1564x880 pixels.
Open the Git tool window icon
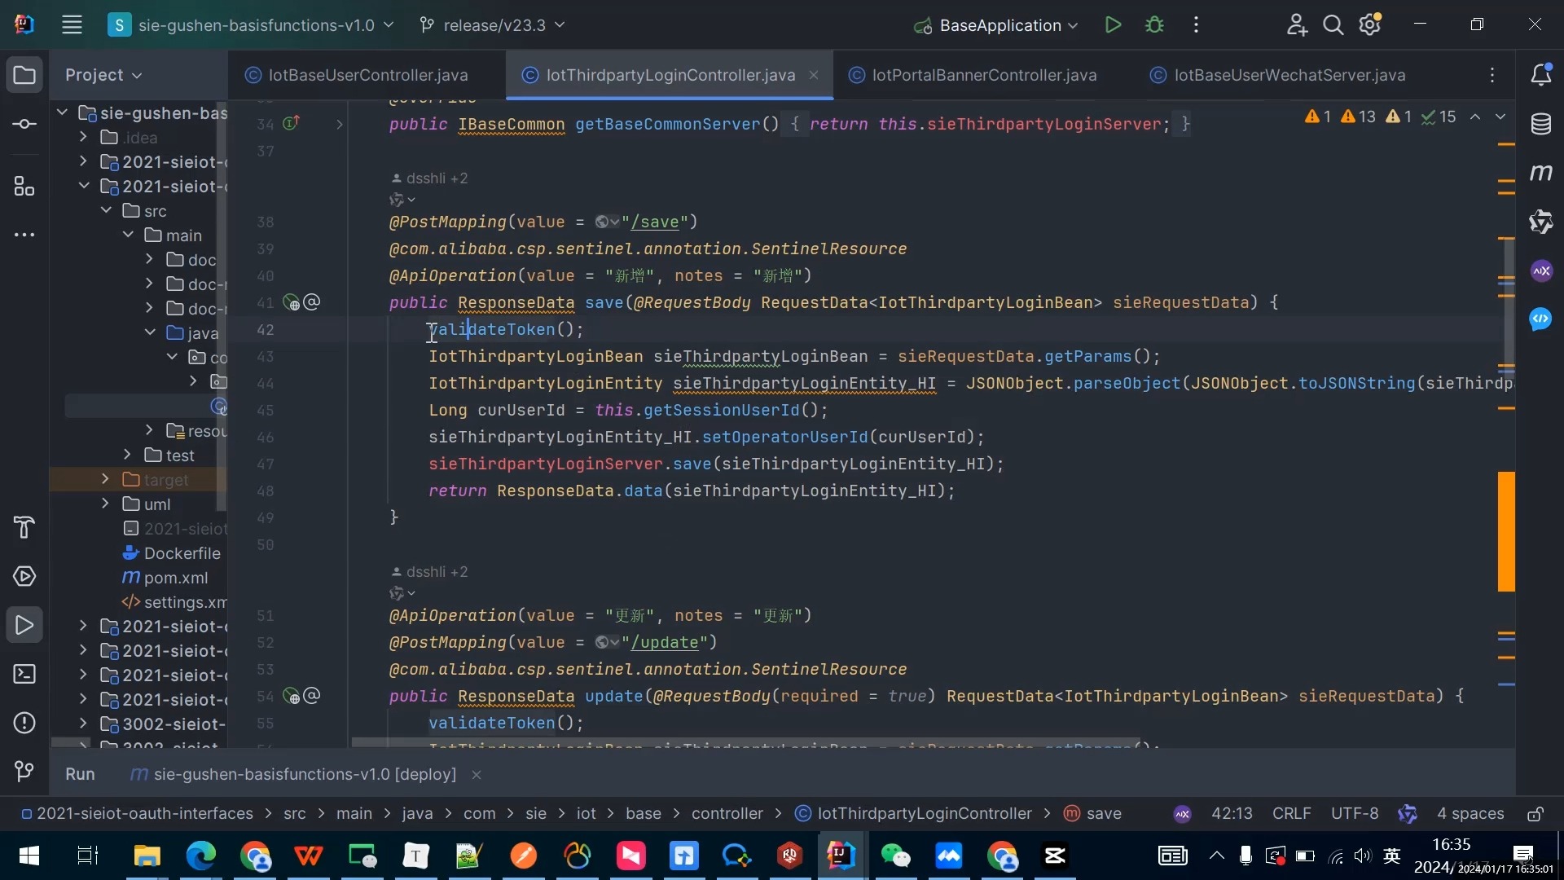coord(24,772)
